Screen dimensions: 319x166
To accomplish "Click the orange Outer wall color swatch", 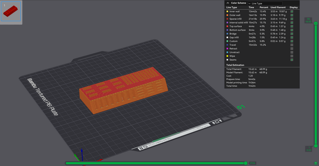I will coord(227,15).
